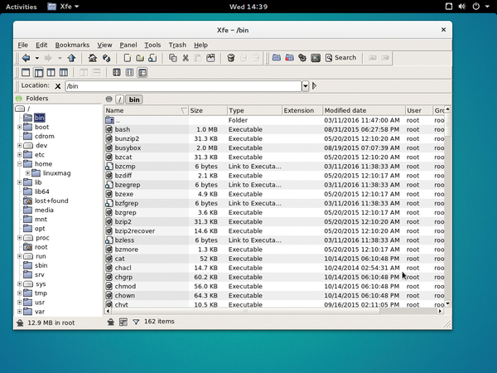
Task: Click the Search toolbar button
Action: click(340, 58)
